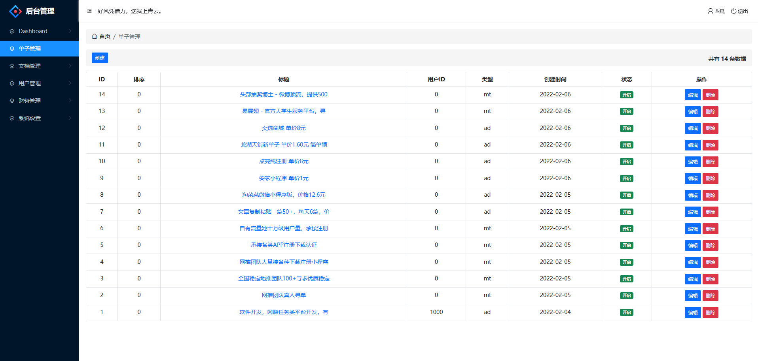Toggle the 开启 status badge for ID 1
This screenshot has width=758, height=361.
point(626,312)
